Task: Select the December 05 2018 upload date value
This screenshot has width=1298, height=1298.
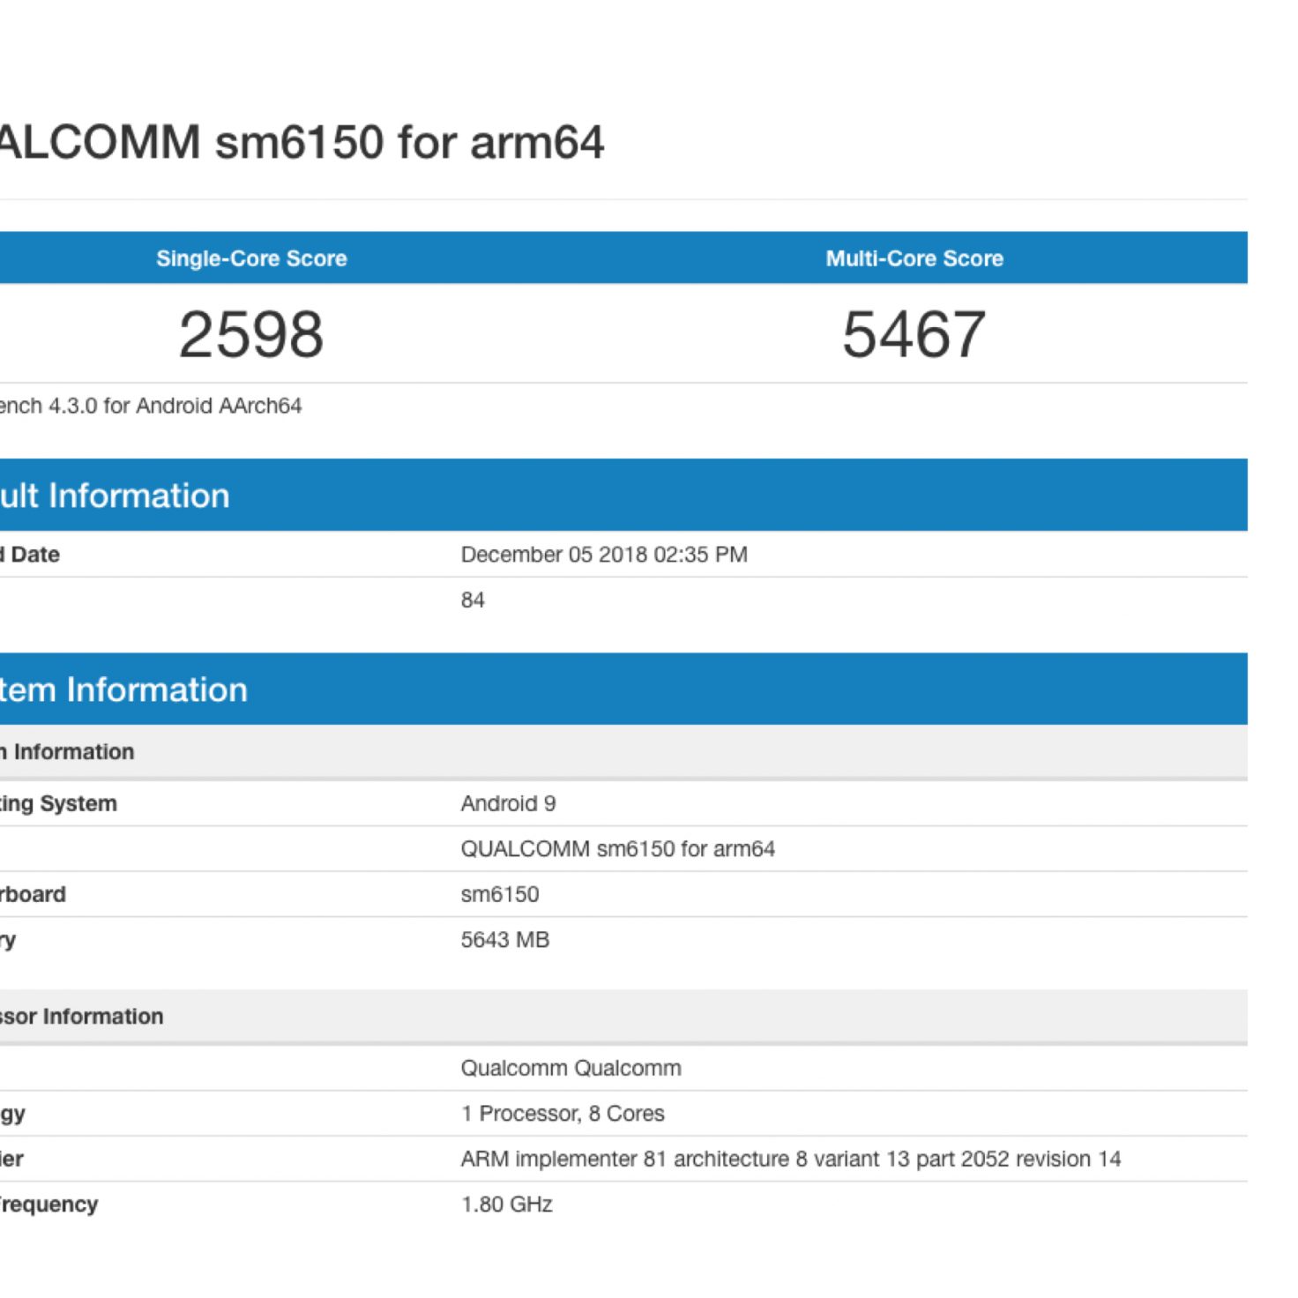Action: tap(604, 555)
